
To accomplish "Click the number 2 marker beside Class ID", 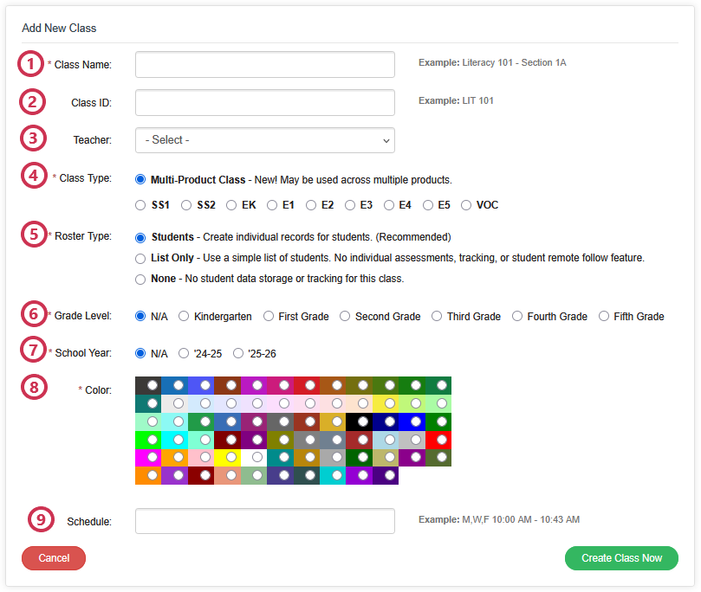I will pos(32,102).
